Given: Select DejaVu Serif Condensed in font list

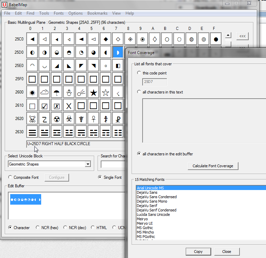Looking at the screenshot, I should [x=201, y=210].
